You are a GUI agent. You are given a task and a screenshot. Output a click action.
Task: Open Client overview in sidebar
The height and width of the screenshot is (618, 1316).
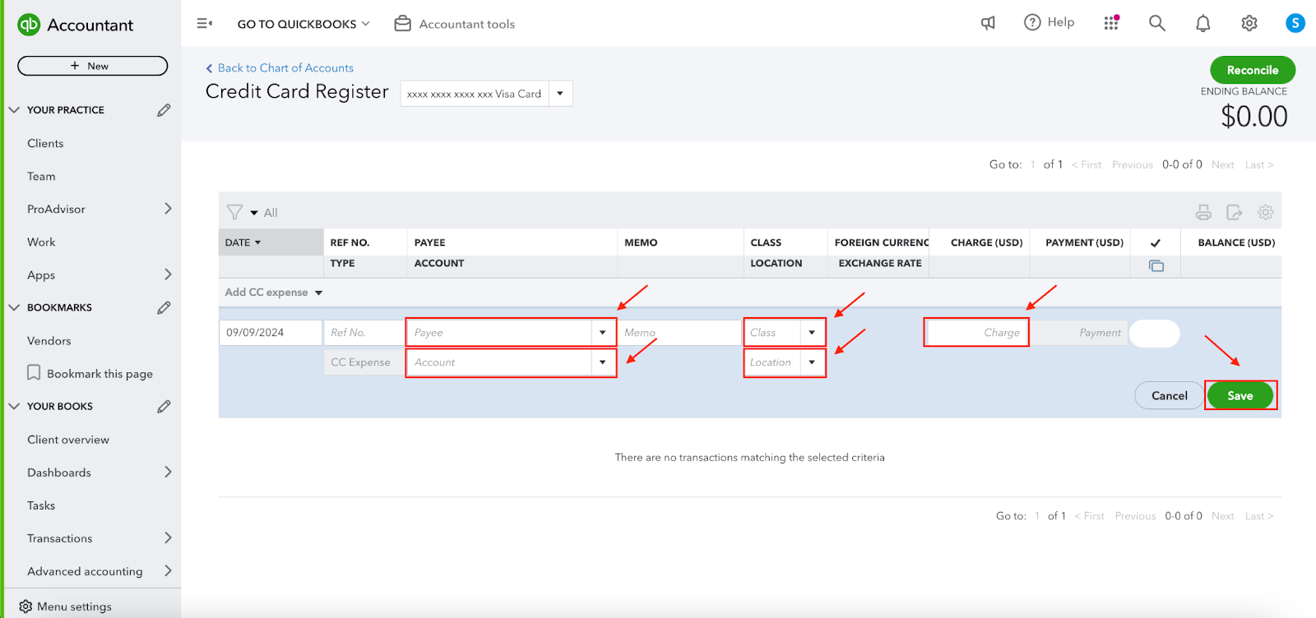click(68, 440)
